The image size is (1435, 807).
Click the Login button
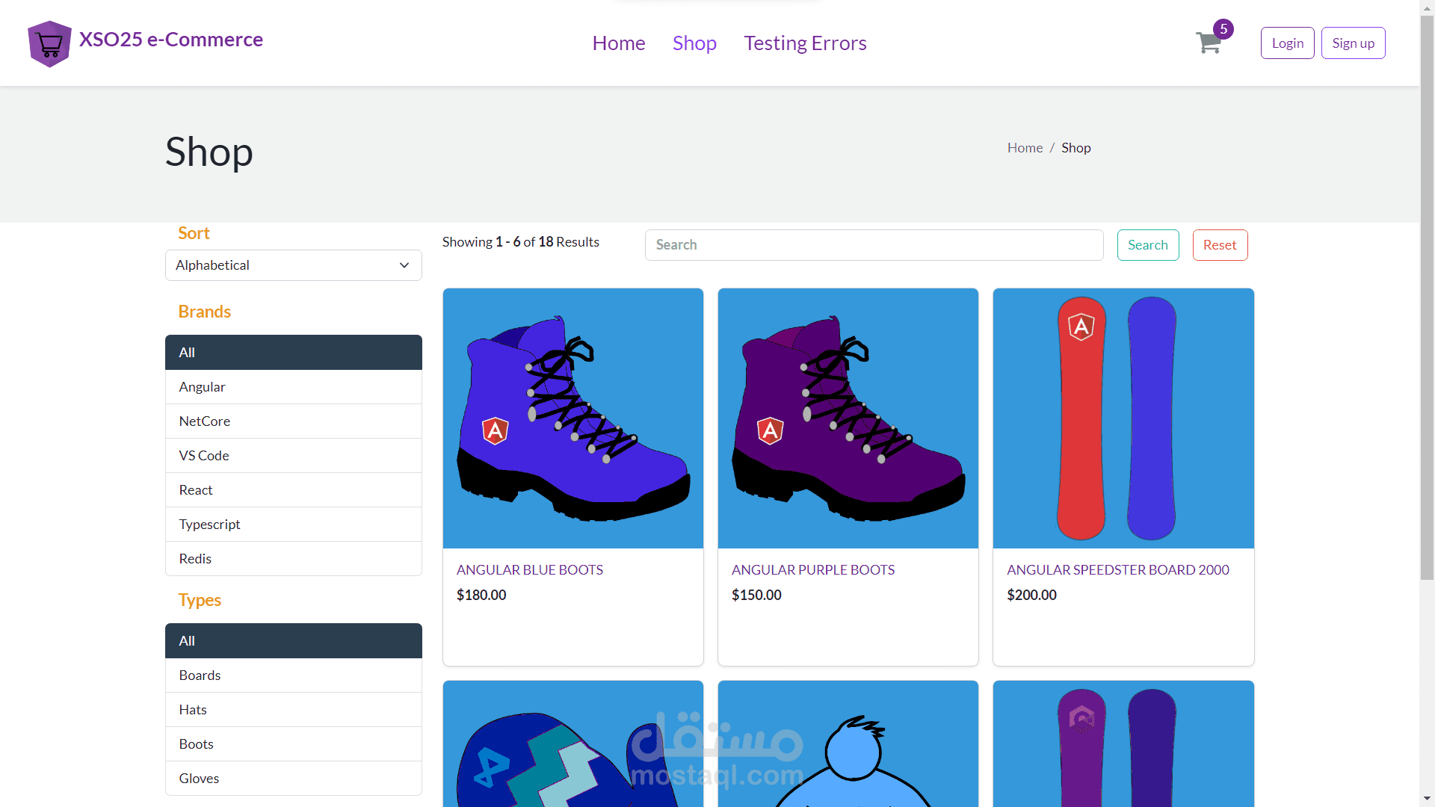(x=1287, y=43)
